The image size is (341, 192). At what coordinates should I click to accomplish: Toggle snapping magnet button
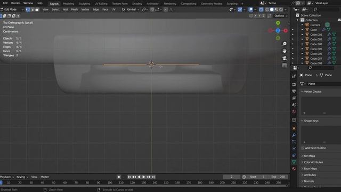(152, 10)
